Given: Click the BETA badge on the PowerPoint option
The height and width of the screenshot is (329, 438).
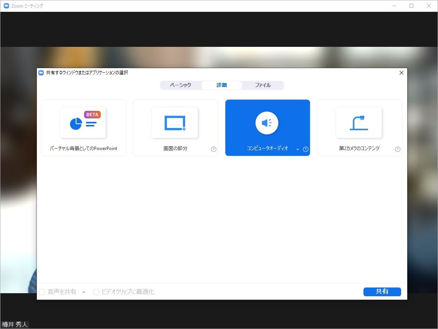Looking at the screenshot, I should click(92, 114).
